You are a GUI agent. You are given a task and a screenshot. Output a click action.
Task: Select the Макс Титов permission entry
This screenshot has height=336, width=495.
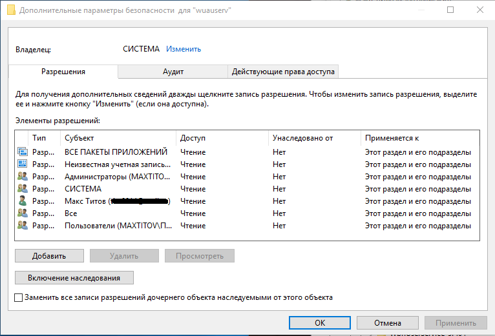[247, 201]
